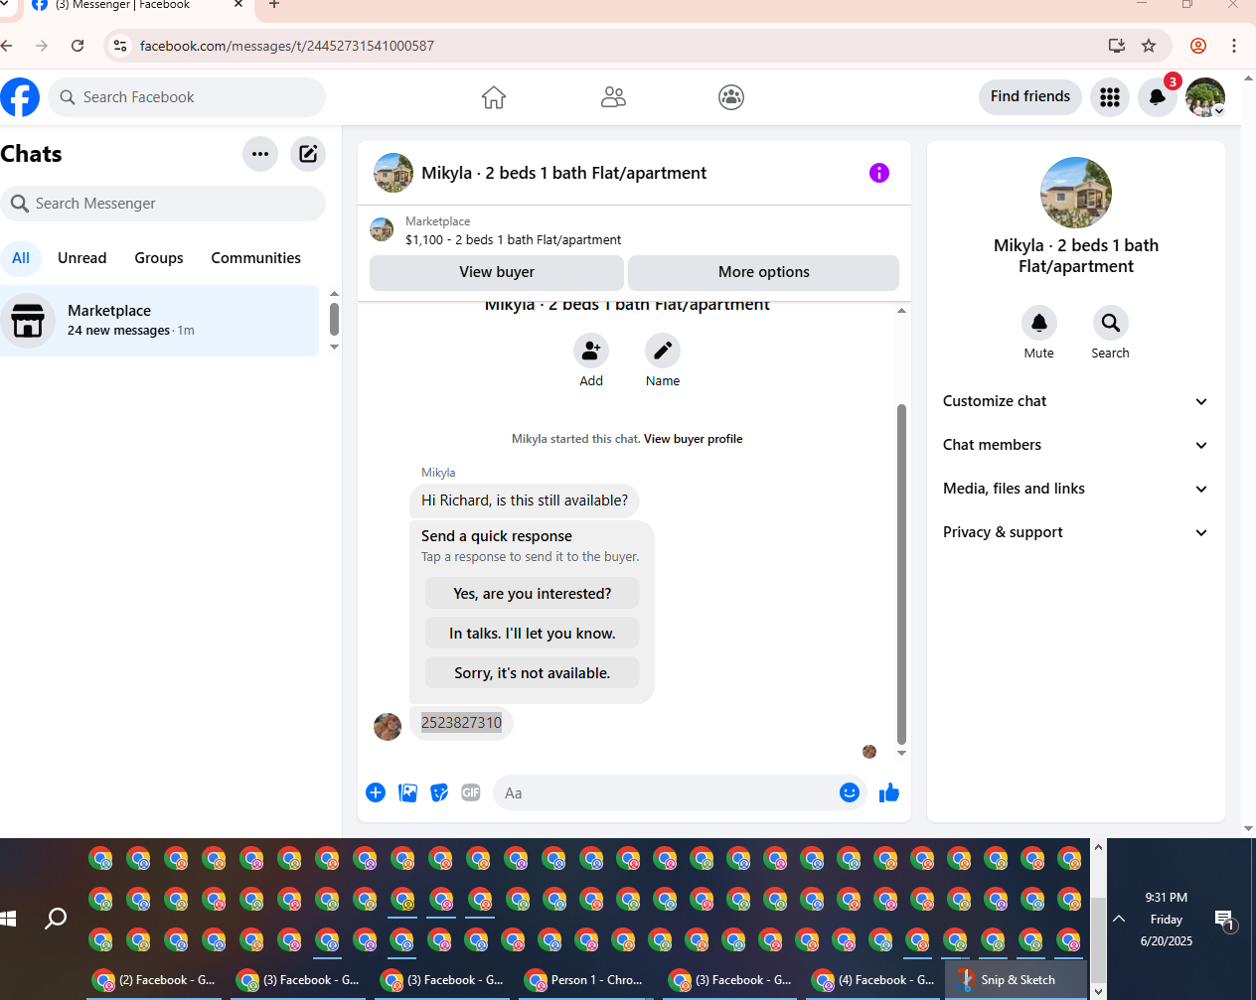Open Windows taskbar search icon
This screenshot has height=1000, width=1256.
[56, 919]
